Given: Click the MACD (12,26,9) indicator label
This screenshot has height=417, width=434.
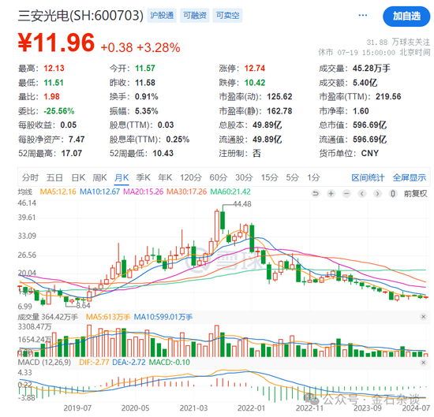Looking at the screenshot, I should [x=44, y=363].
